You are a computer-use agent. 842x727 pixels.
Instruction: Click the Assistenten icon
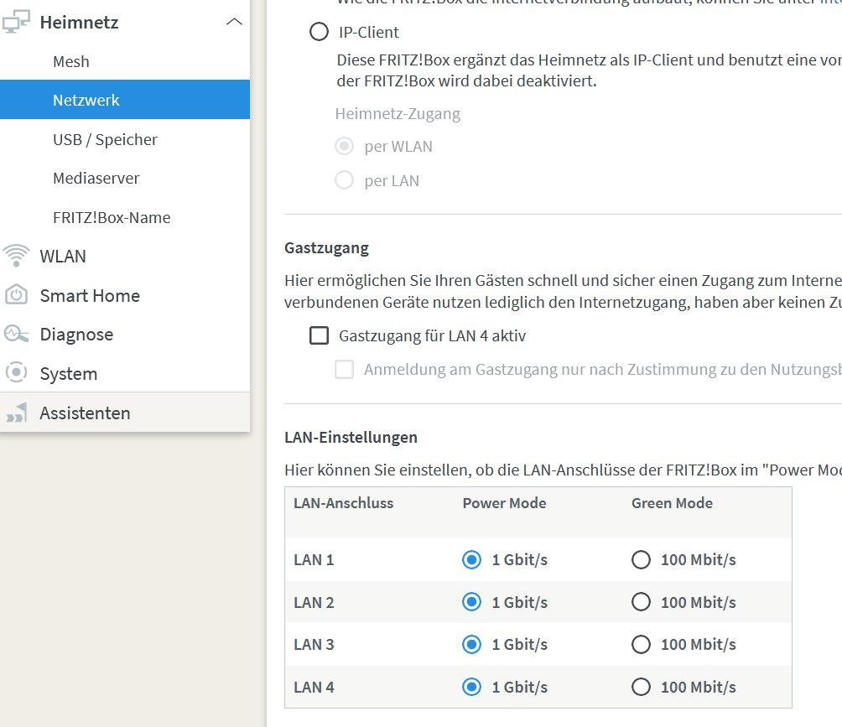tap(16, 413)
